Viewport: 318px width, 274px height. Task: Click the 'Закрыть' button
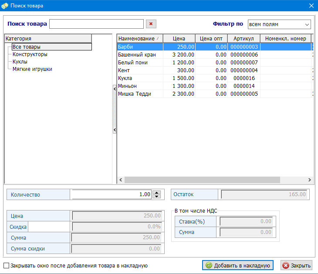(296, 265)
